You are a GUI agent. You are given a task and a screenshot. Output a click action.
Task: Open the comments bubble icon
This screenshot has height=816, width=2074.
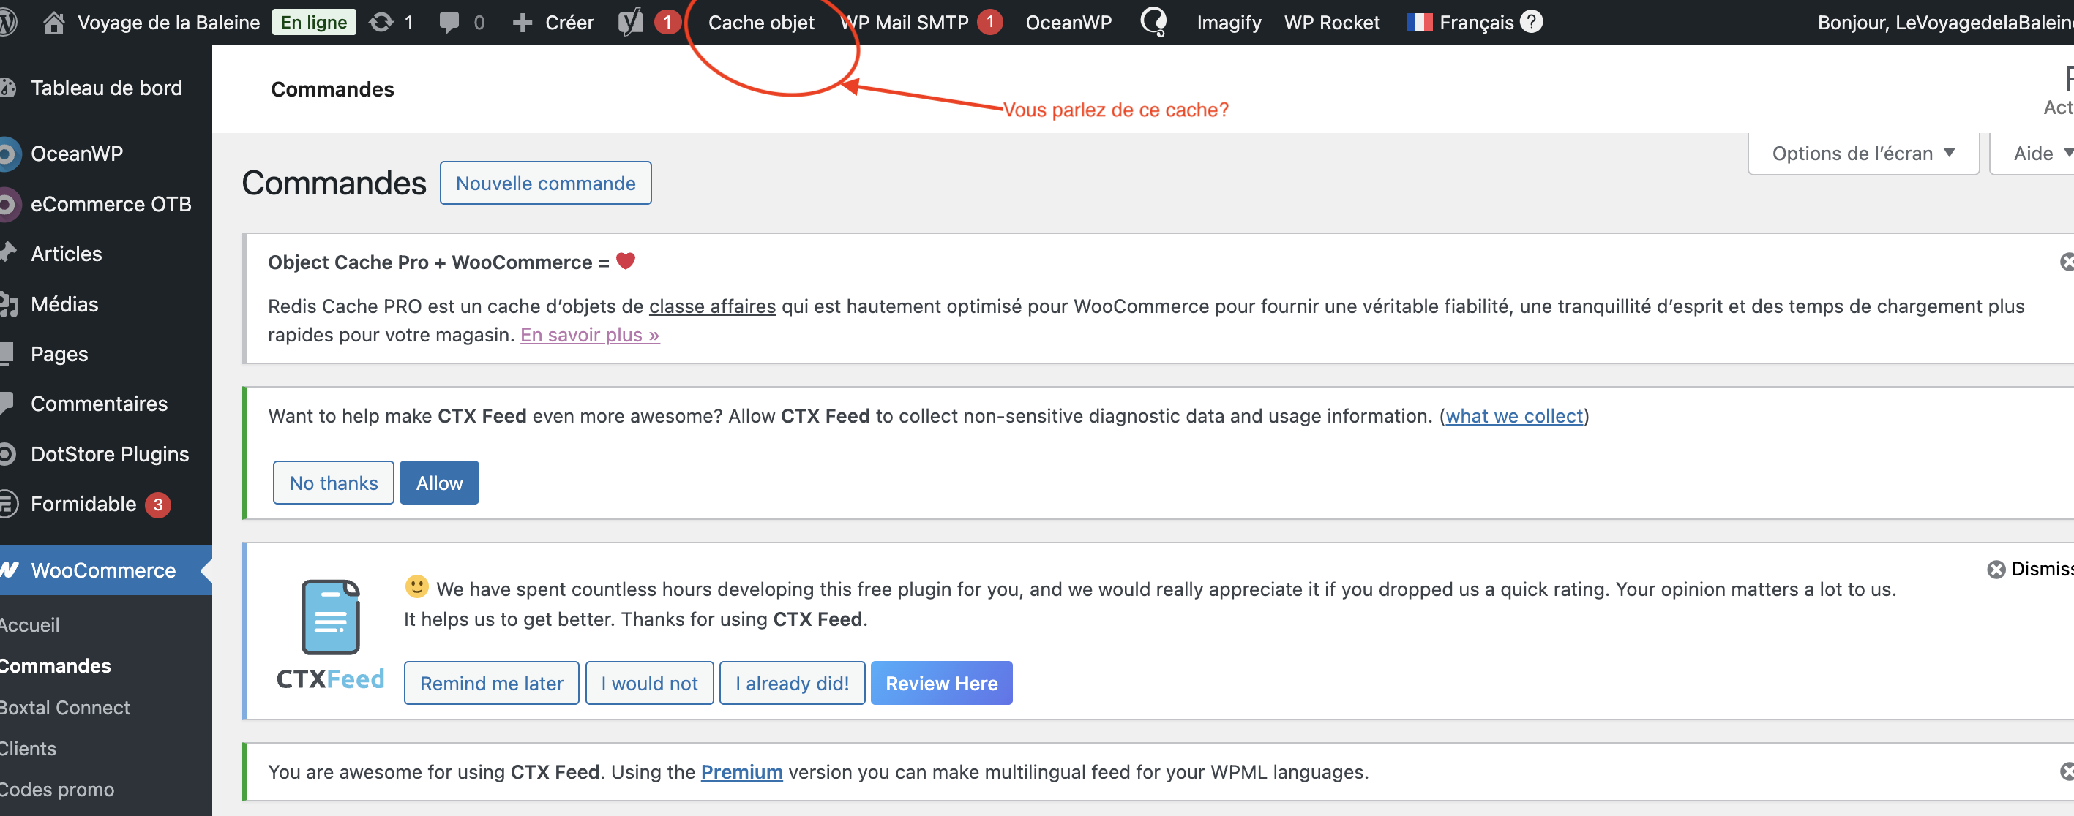[x=449, y=22]
